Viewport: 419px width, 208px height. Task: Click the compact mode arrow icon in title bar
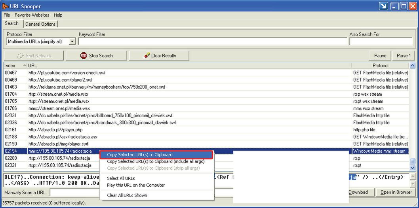coord(383,6)
